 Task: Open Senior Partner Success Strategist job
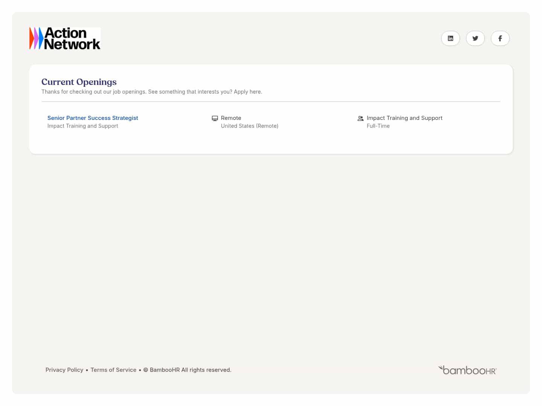(93, 118)
